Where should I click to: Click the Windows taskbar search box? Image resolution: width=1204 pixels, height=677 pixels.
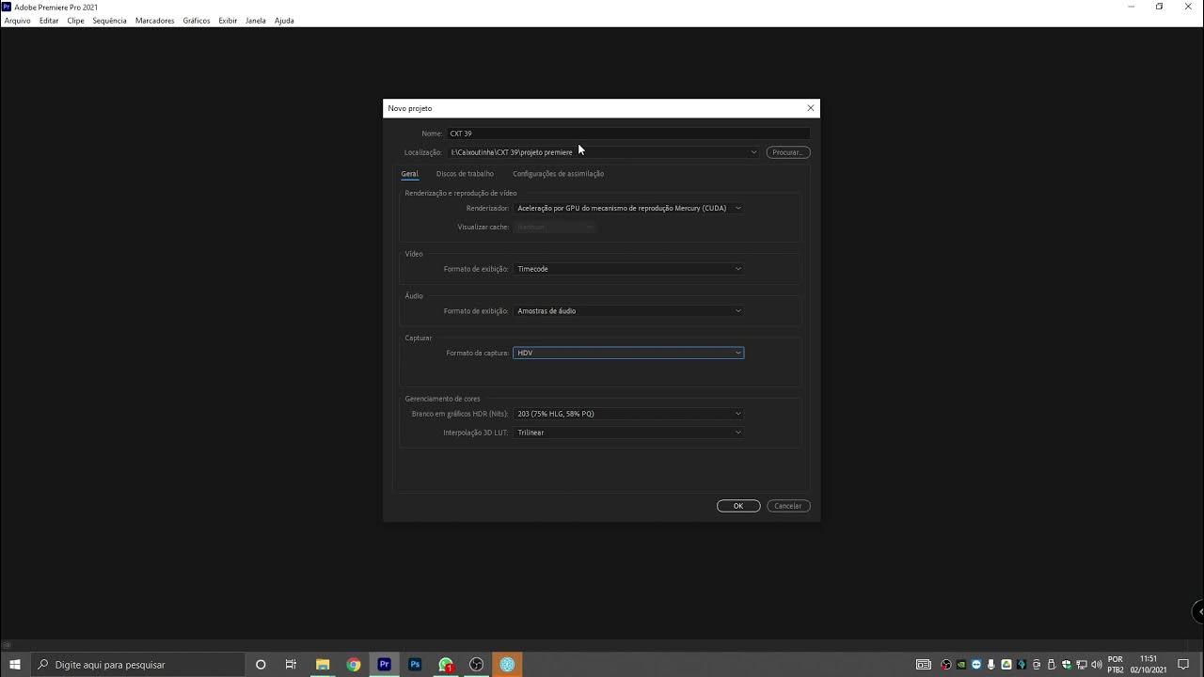[x=138, y=665]
